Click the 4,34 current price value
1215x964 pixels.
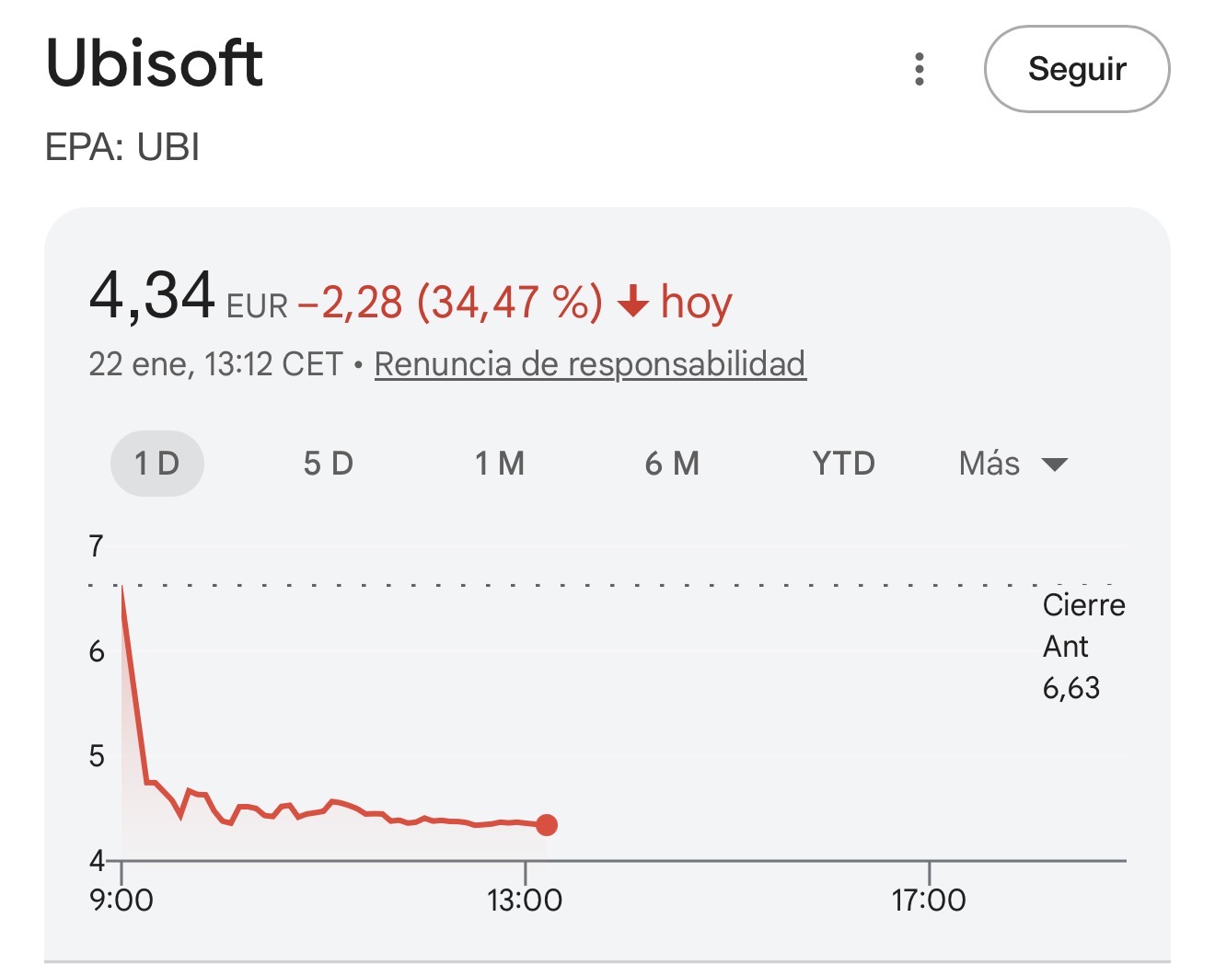point(152,296)
